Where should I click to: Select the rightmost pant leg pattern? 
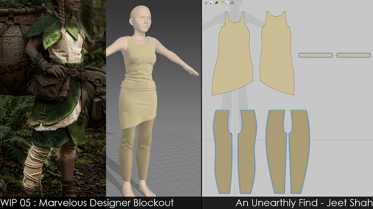point(299,152)
